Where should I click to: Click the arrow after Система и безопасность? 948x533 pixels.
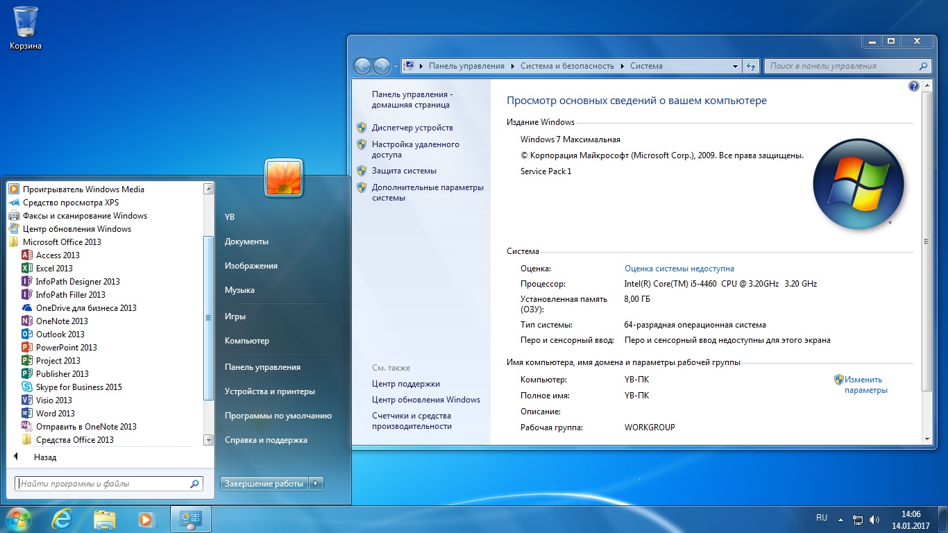[623, 66]
